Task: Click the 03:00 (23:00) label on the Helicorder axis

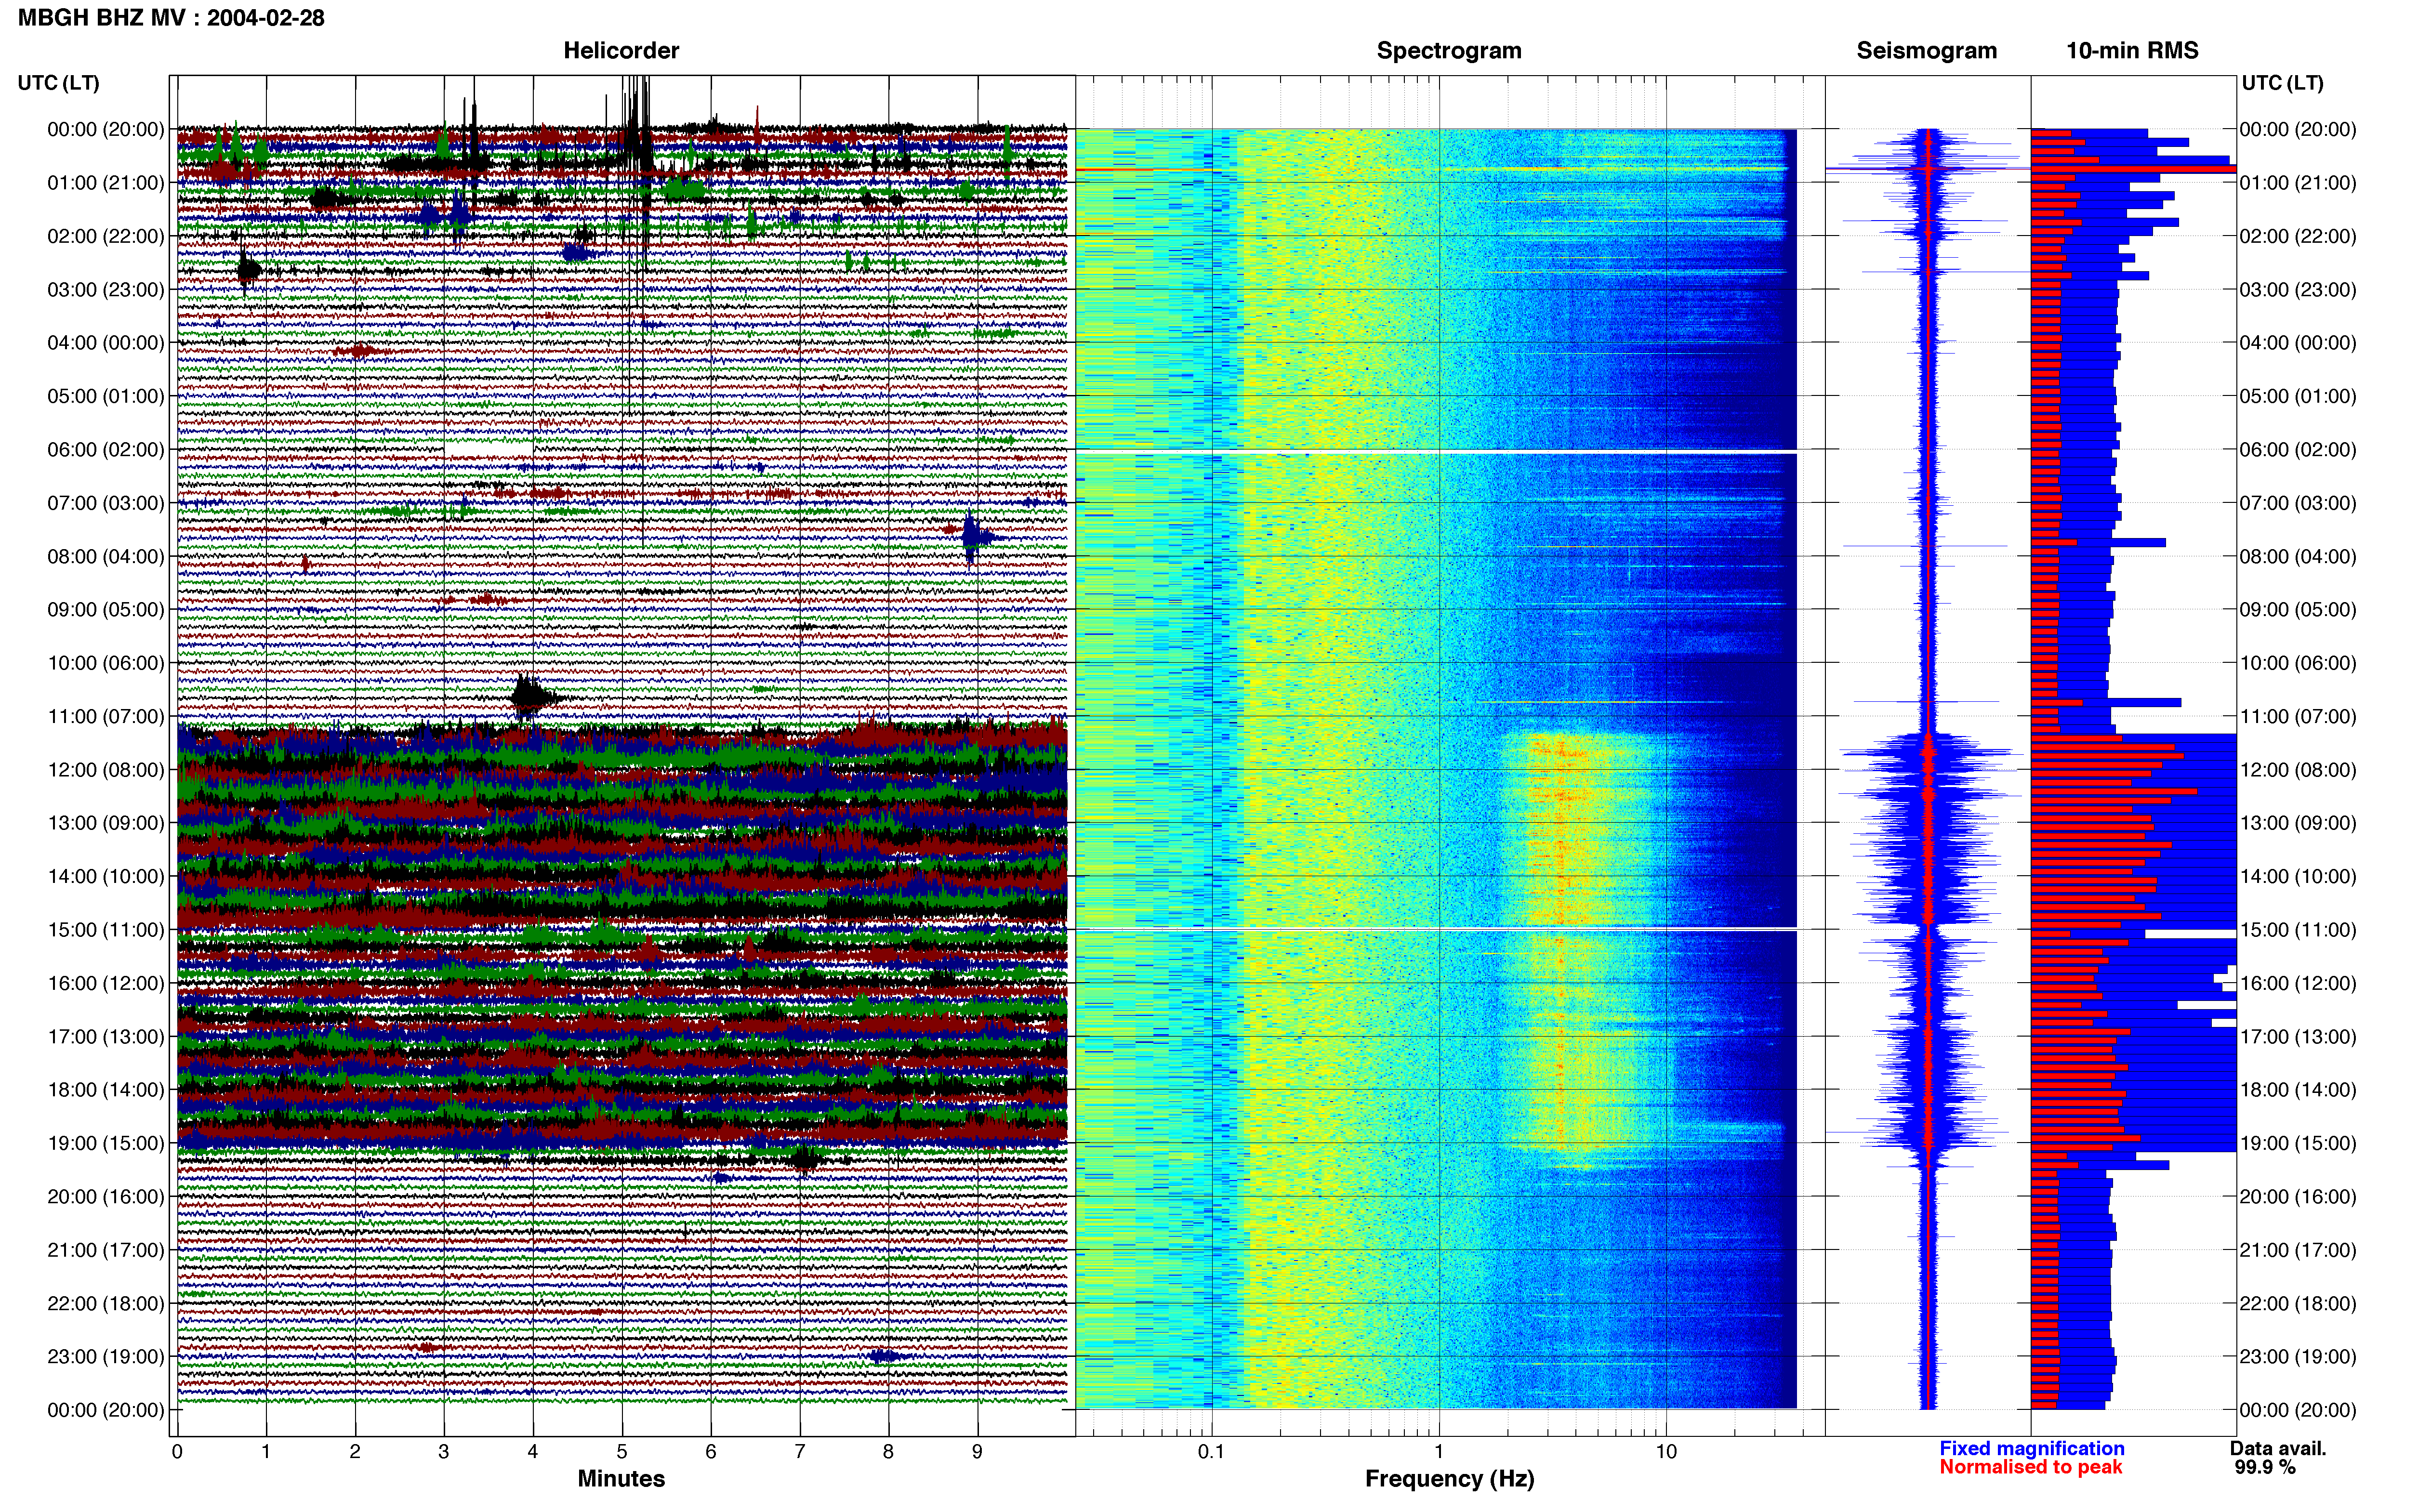Action: click(105, 290)
